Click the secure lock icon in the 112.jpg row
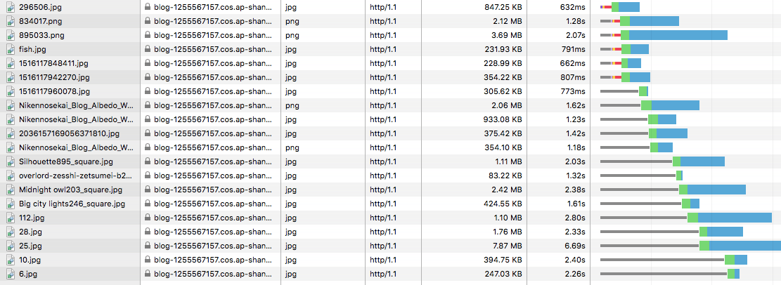Image resolution: width=781 pixels, height=285 pixels. click(148, 218)
